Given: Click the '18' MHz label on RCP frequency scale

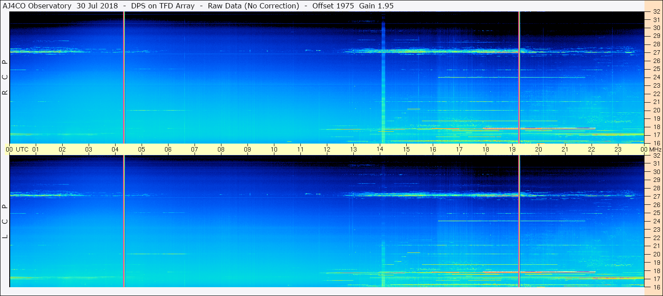Looking at the screenshot, I should [x=656, y=126].
